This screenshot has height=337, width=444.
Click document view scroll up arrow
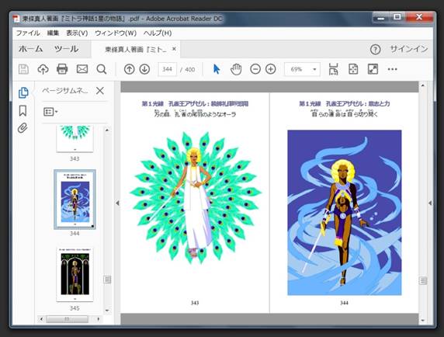pos(423,85)
